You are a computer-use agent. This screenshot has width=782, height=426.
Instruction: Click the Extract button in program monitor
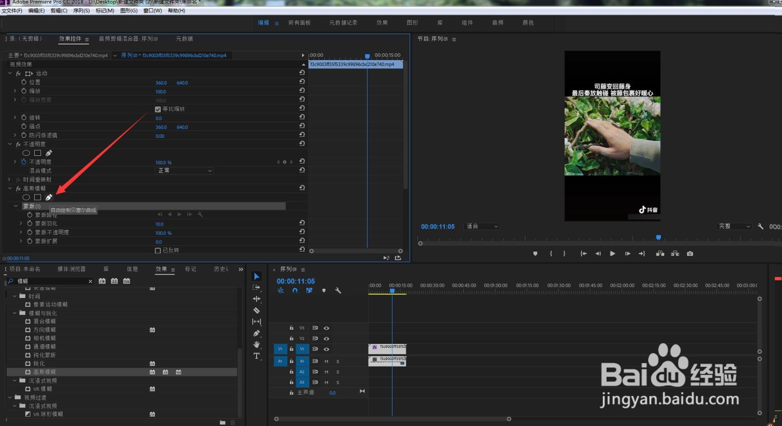(x=675, y=254)
